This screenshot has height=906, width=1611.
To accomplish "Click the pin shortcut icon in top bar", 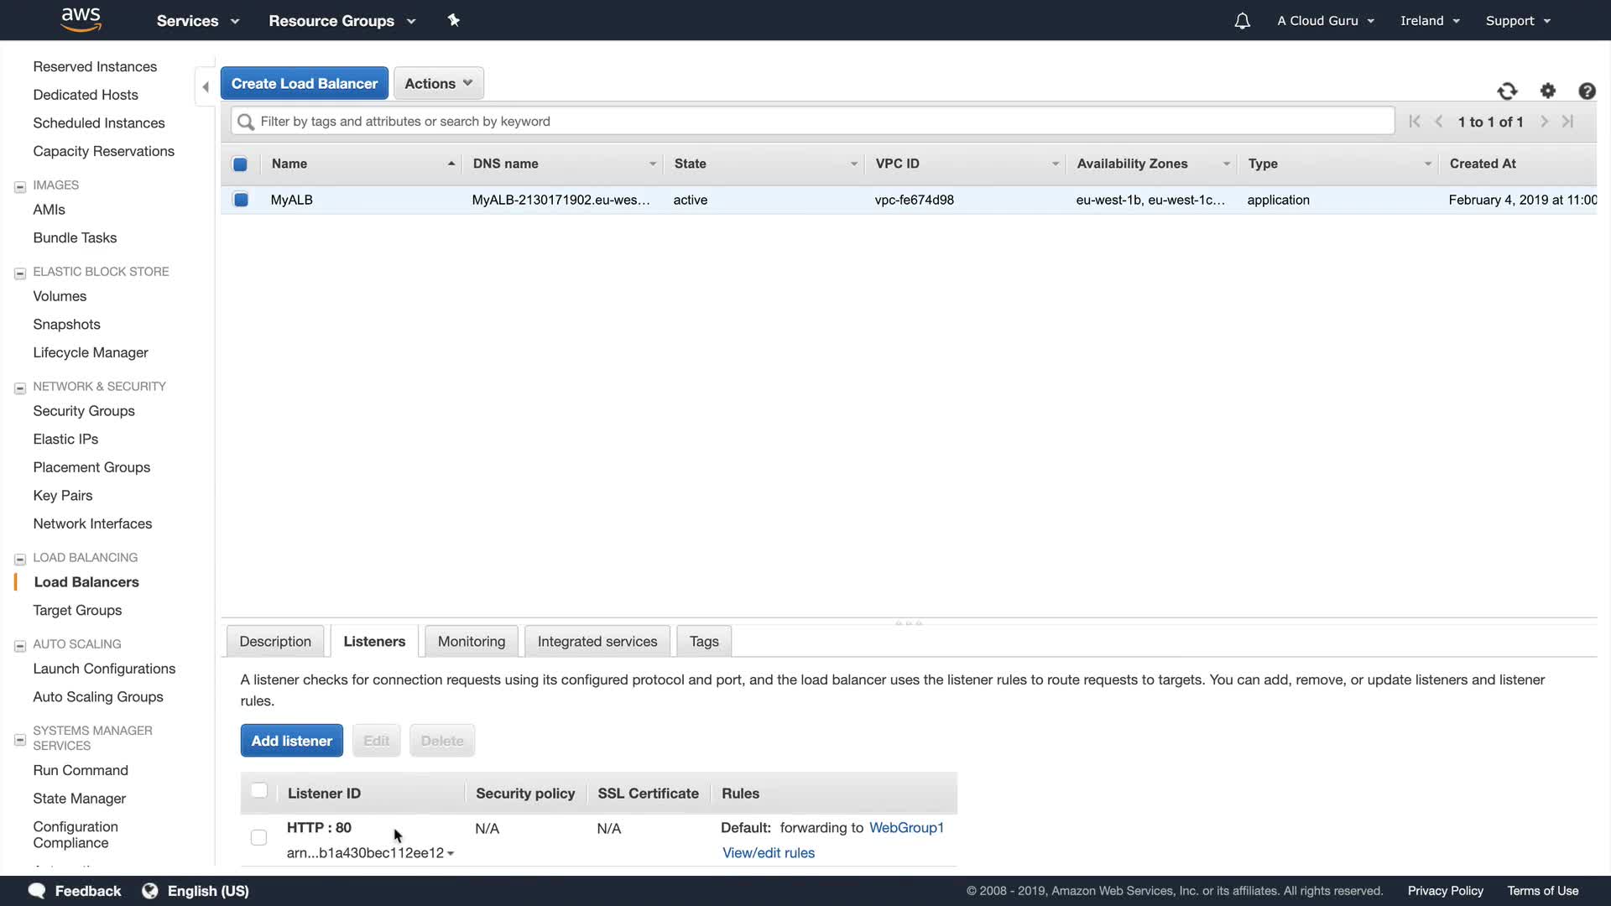I will tap(453, 20).
